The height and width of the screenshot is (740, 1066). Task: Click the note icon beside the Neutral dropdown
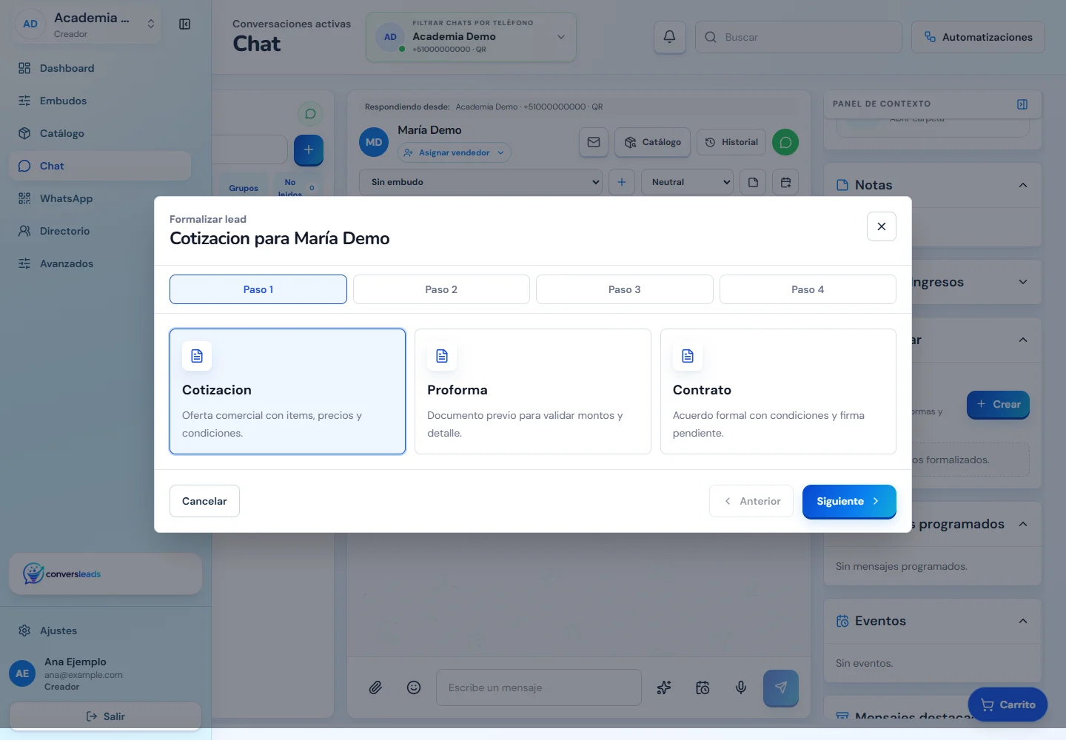pyautogui.click(x=753, y=182)
